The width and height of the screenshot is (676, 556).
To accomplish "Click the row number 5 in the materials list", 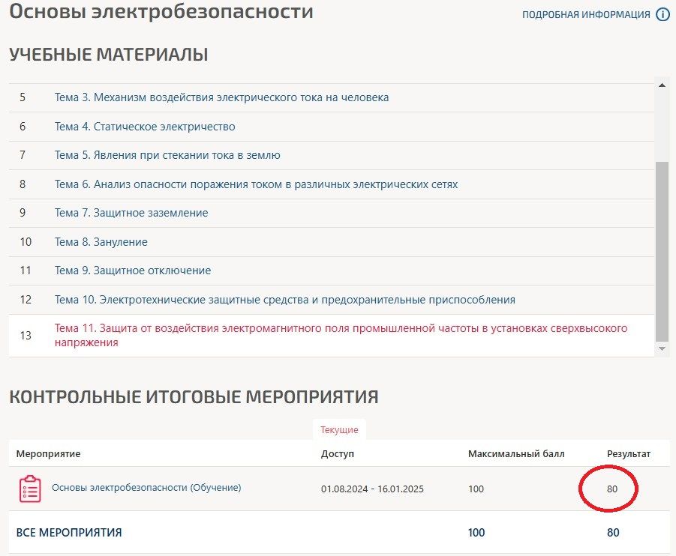I will click(x=23, y=97).
